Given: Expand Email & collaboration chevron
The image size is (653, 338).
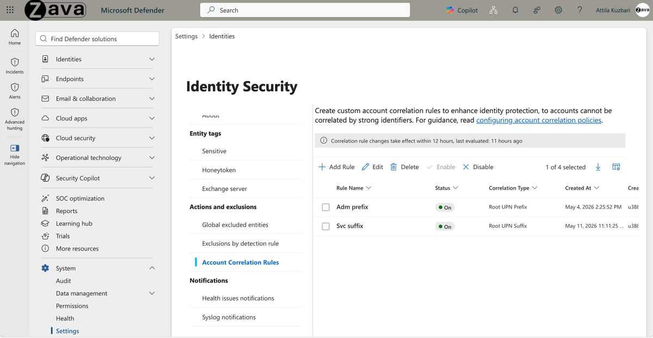Looking at the screenshot, I should [152, 99].
